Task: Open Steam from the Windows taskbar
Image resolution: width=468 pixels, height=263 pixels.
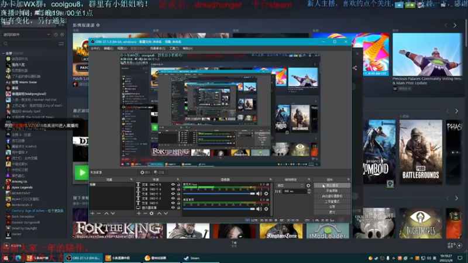Action: pyautogui.click(x=192, y=258)
